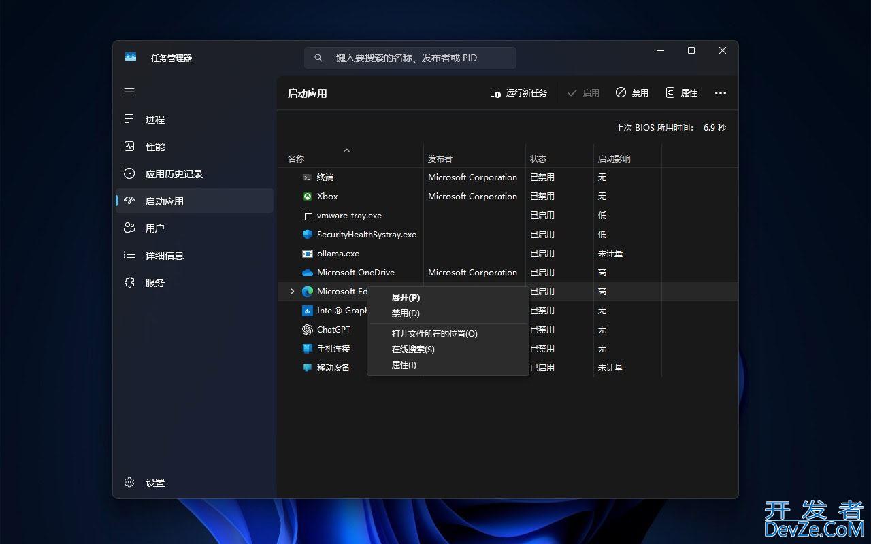Focus the search box for name or PID
This screenshot has width=871, height=544.
coord(410,58)
